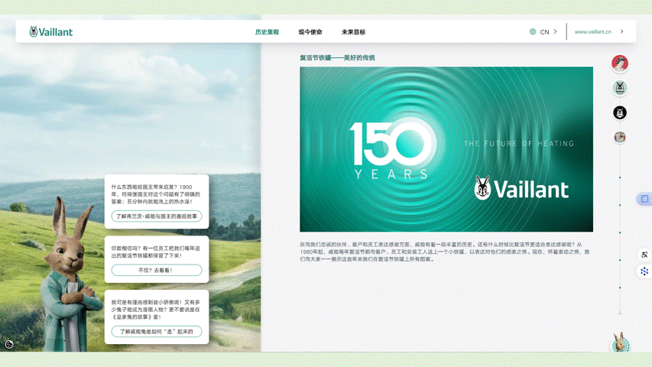Select the red portrait timeline thumbnail
The image size is (652, 367).
pyautogui.click(x=620, y=63)
